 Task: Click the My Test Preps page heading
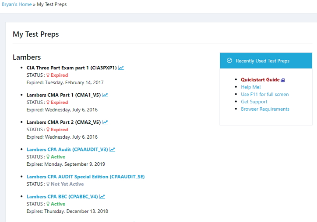point(36,34)
